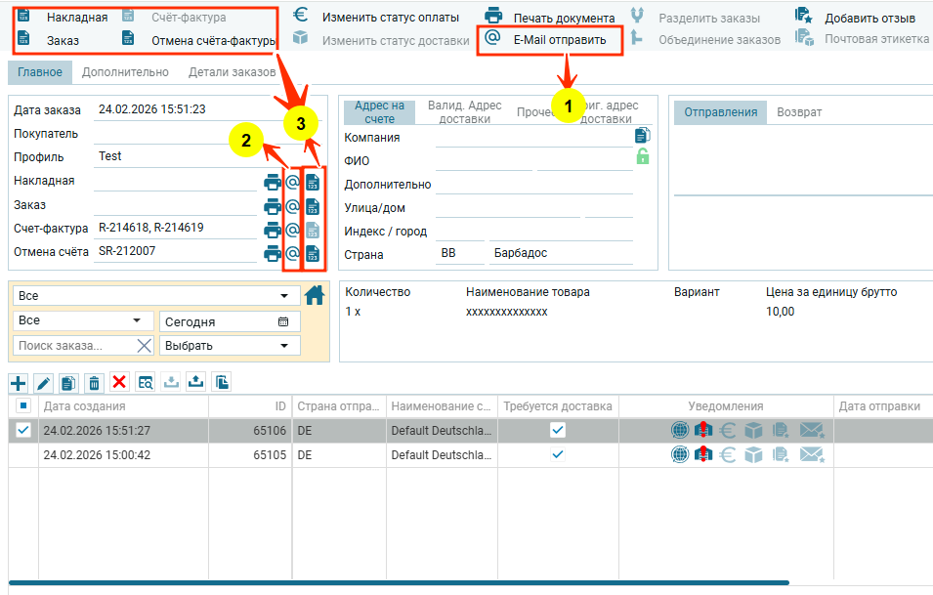Click the printer icon in the Накладная row
Screen dimensions: 933x595
pyautogui.click(x=272, y=182)
